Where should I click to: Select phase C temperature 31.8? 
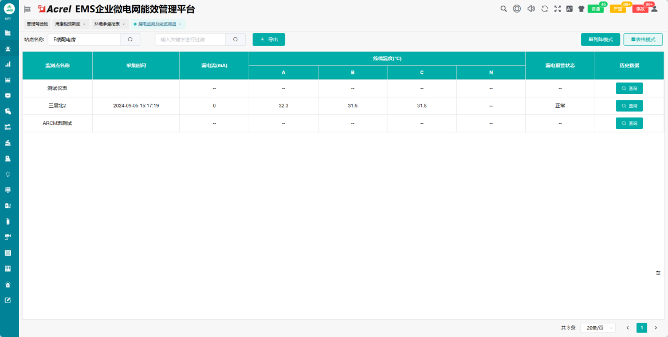tap(422, 105)
